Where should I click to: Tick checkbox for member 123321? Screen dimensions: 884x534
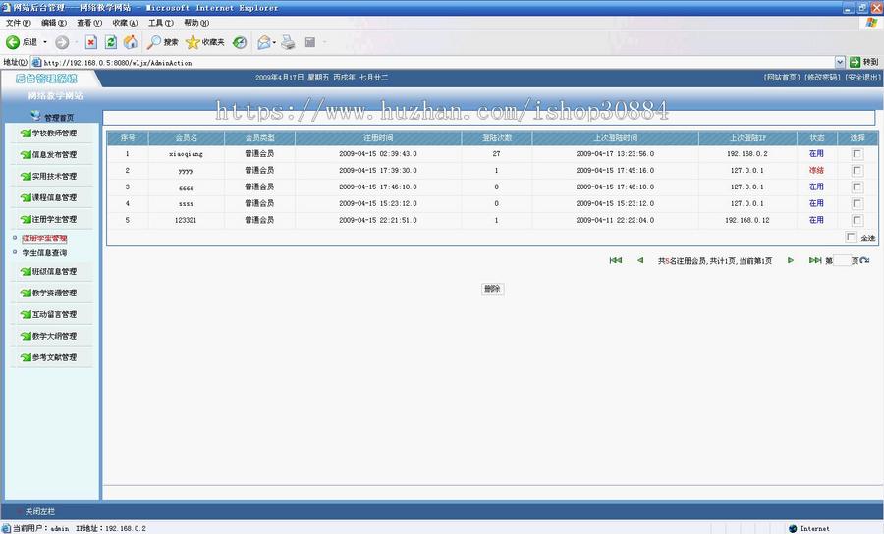click(856, 220)
